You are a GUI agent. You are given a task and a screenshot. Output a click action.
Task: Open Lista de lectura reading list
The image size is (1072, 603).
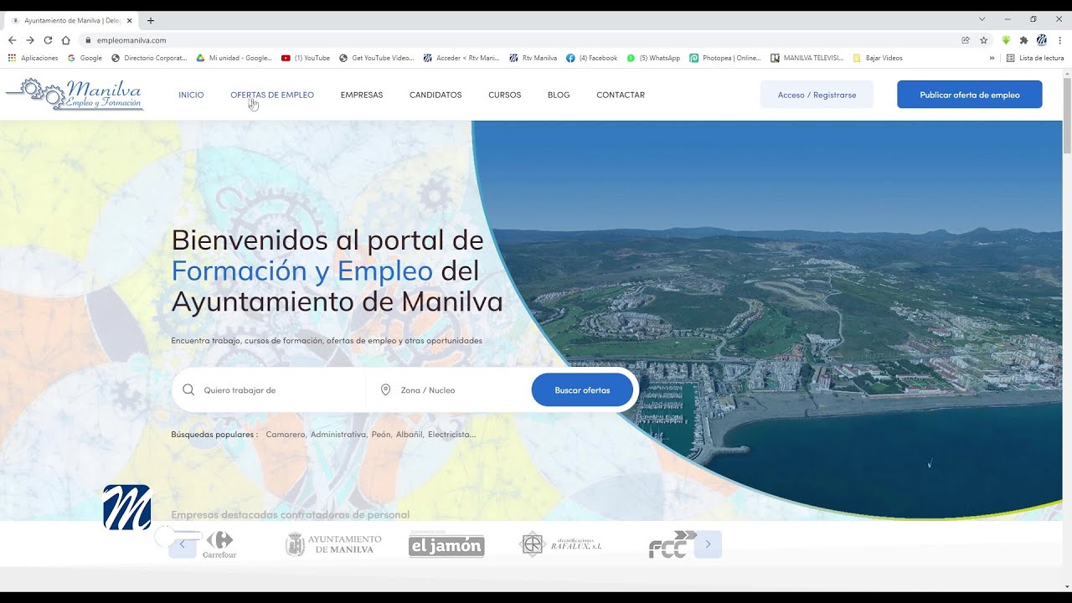click(1035, 59)
